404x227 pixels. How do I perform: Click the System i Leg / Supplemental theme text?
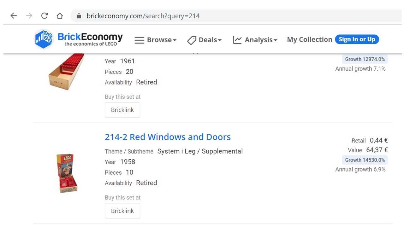point(200,151)
